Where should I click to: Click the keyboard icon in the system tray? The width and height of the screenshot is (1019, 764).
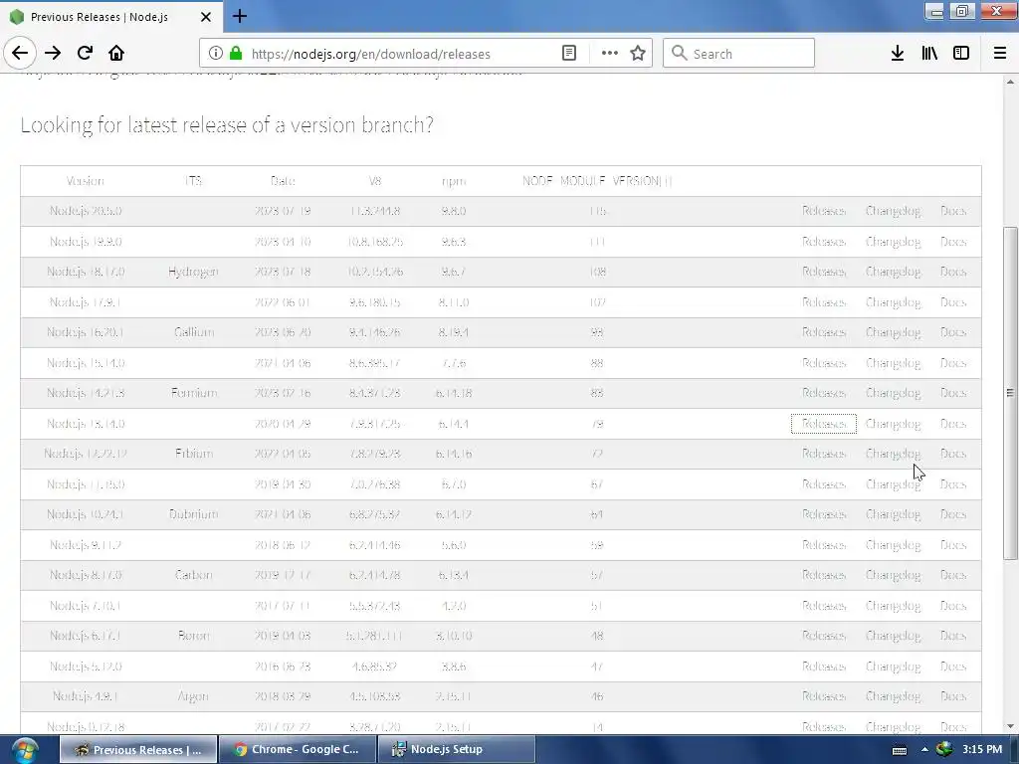click(900, 750)
